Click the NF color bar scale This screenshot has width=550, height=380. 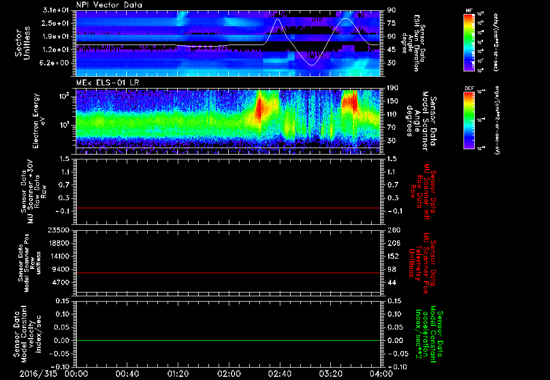(x=469, y=42)
